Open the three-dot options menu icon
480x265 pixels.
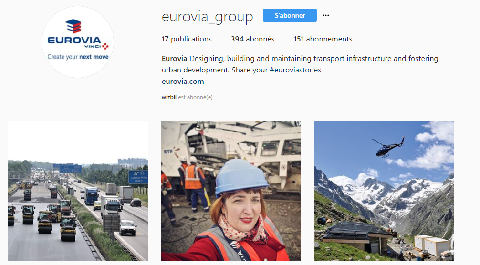pyautogui.click(x=326, y=15)
